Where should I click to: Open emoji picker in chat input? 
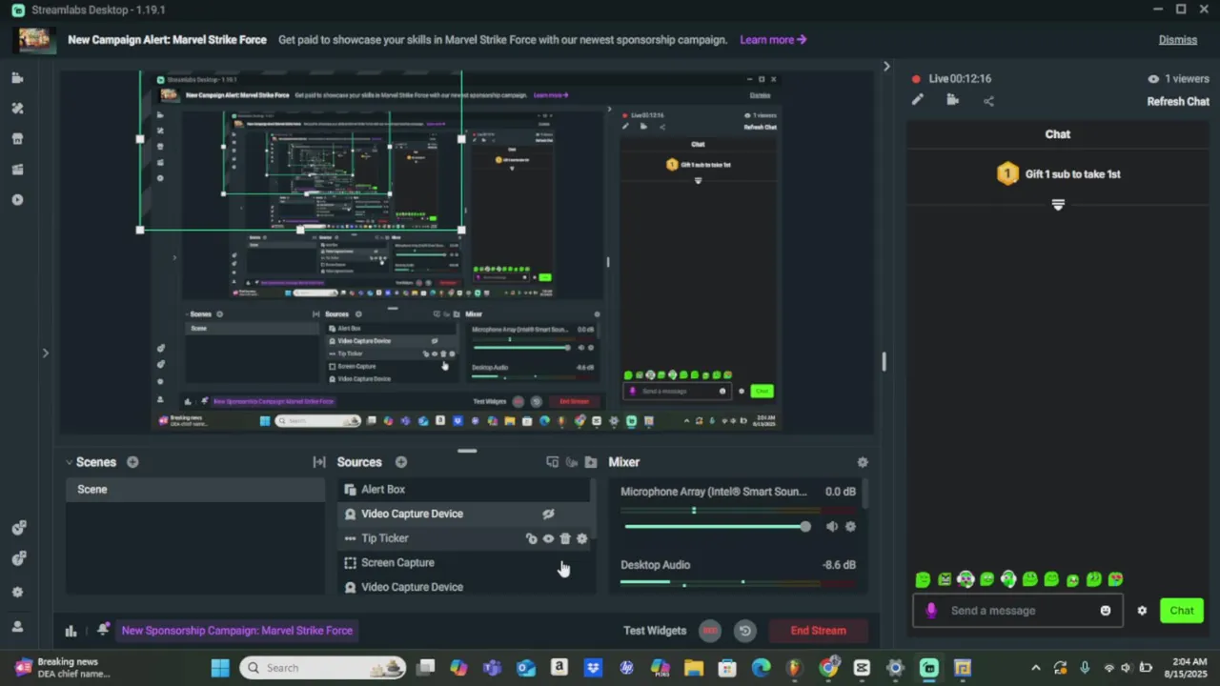coord(1106,611)
